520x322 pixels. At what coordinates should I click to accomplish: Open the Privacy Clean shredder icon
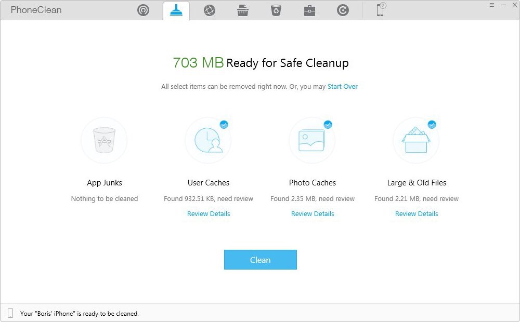(x=243, y=10)
